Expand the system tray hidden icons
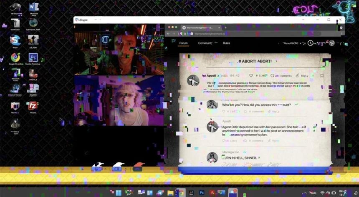Screen dimensions: 359x197 pyautogui.click(x=307, y=193)
